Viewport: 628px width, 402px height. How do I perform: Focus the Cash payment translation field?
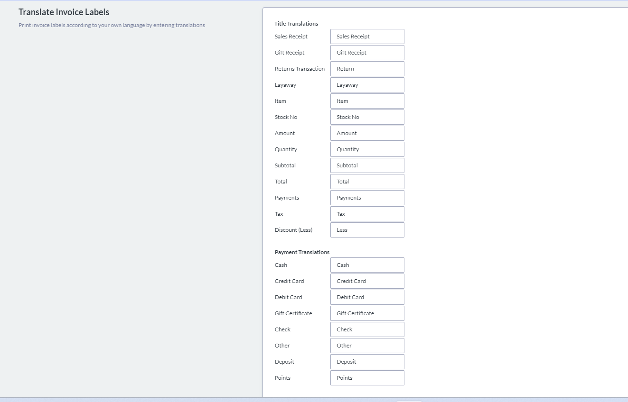coord(367,265)
